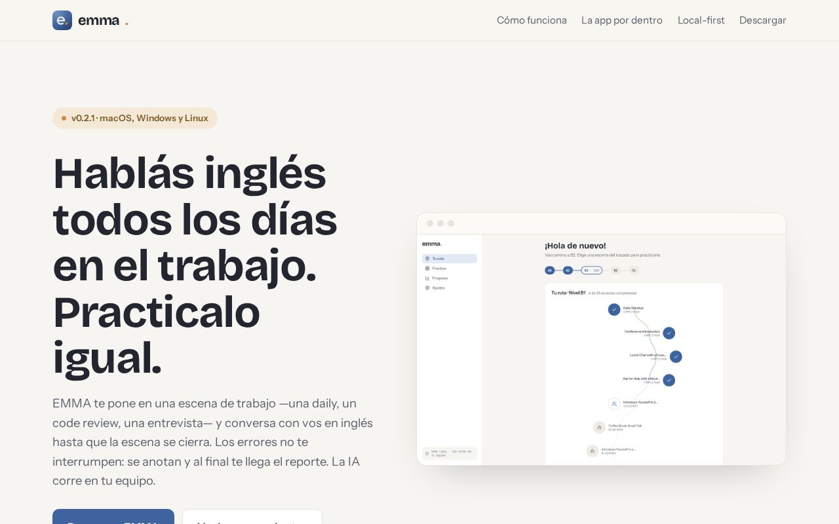Click the ¡Hola de nuevo! heading in preview
The width and height of the screenshot is (839, 524).
click(x=576, y=246)
